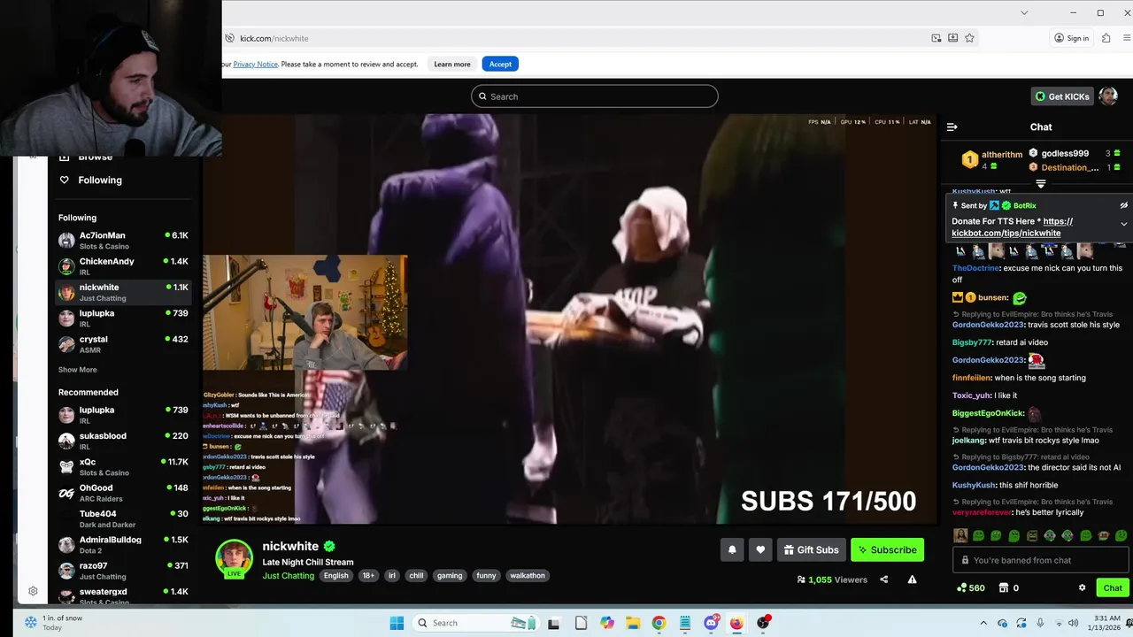This screenshot has height=637, width=1133.
Task: Click the Get KICKs button
Action: click(x=1062, y=96)
